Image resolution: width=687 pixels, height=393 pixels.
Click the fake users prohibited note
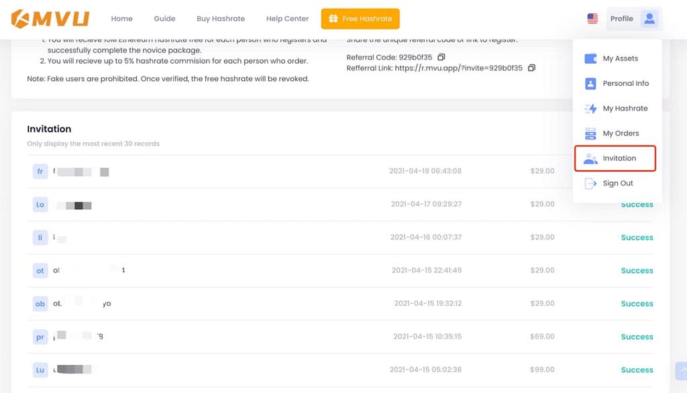coord(168,79)
